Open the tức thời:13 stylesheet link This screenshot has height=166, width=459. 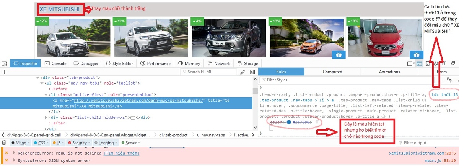point(444,94)
